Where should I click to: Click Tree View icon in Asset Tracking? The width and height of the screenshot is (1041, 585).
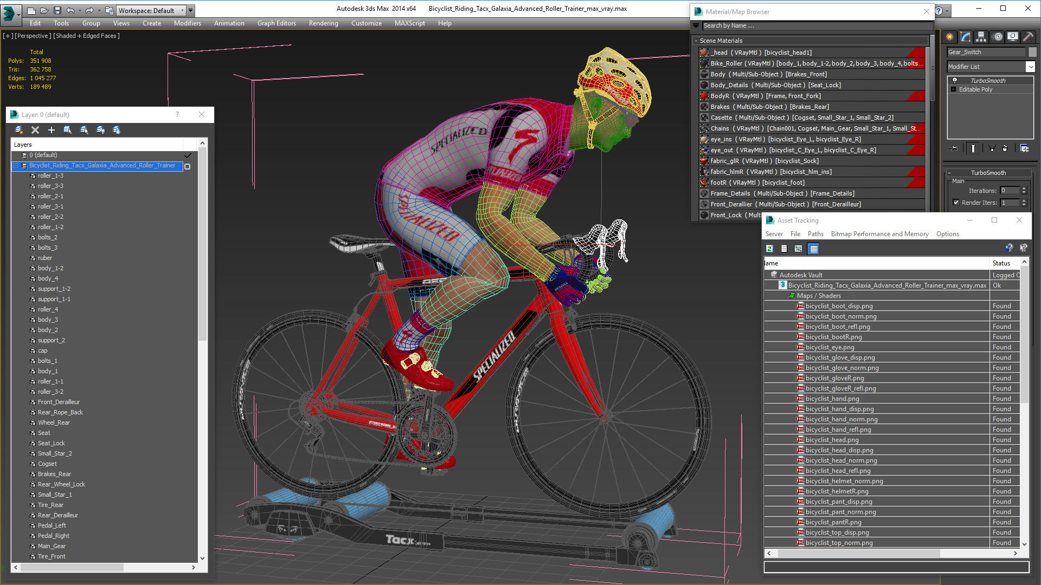click(798, 249)
